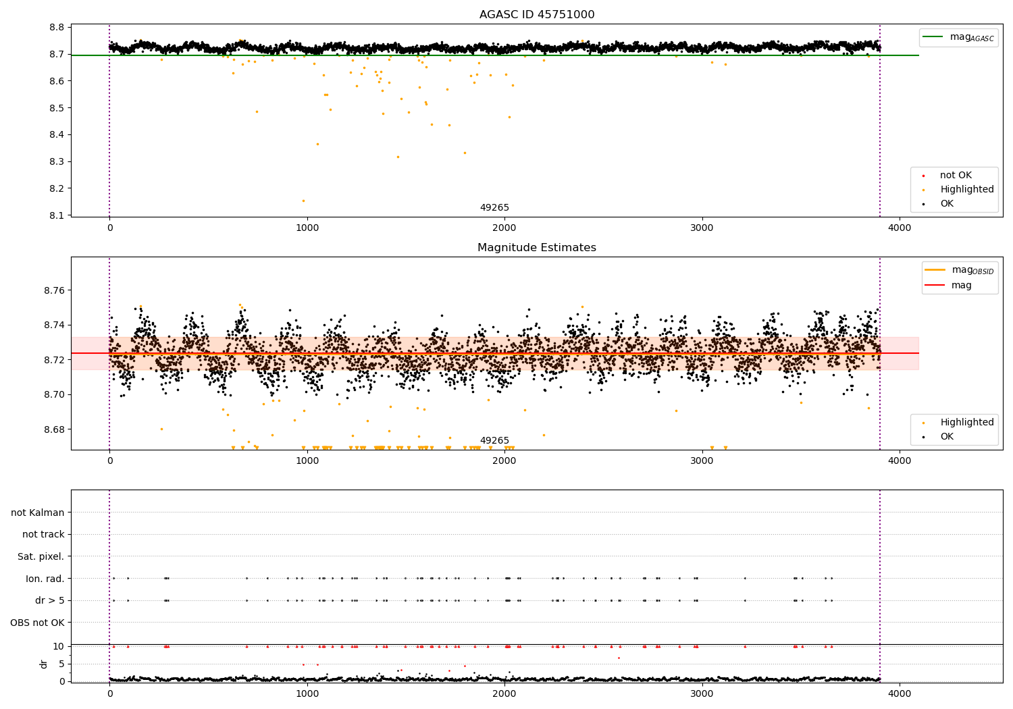Click the orange line swatch beside mag OBSID

(935, 270)
